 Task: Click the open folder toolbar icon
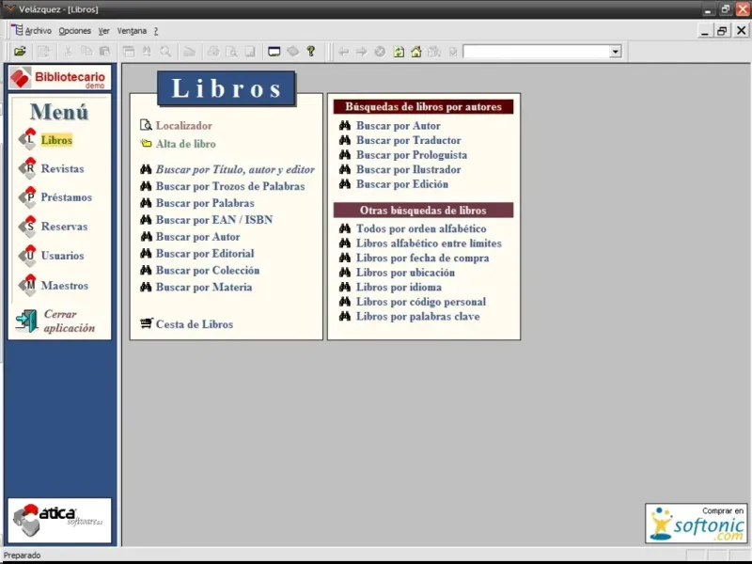click(x=20, y=52)
